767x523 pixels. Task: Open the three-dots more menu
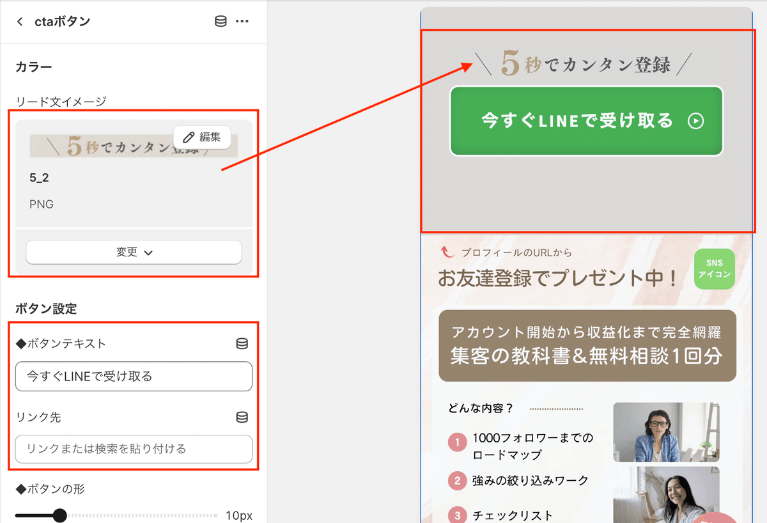[x=242, y=22]
